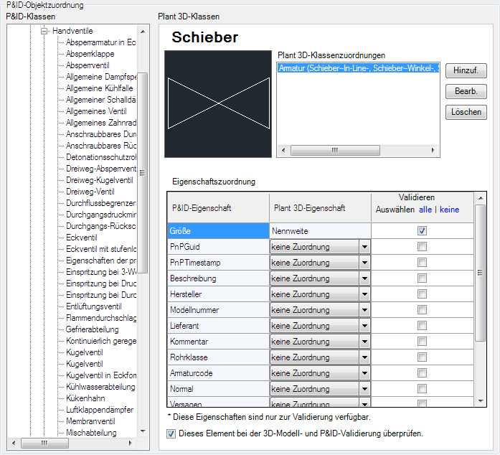Open Hersteller mapping dropdown
This screenshot has height=455, width=500.
(x=364, y=294)
